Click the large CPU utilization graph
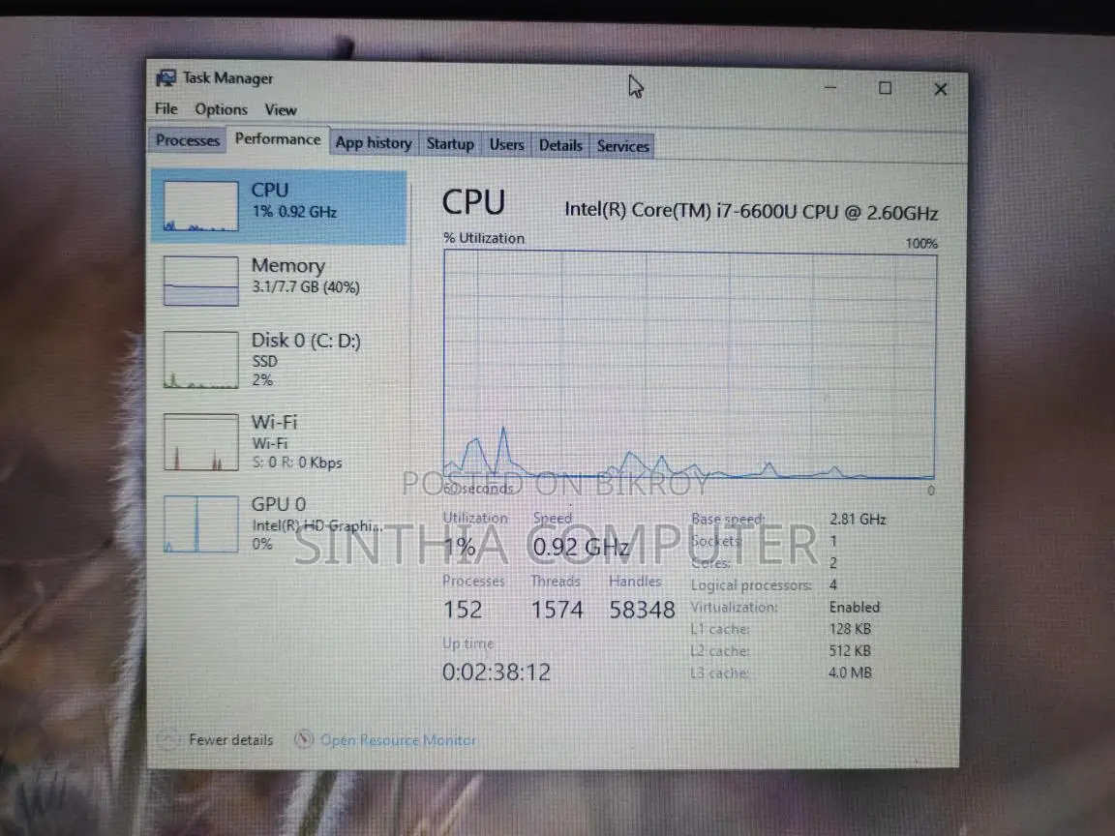 coord(690,366)
